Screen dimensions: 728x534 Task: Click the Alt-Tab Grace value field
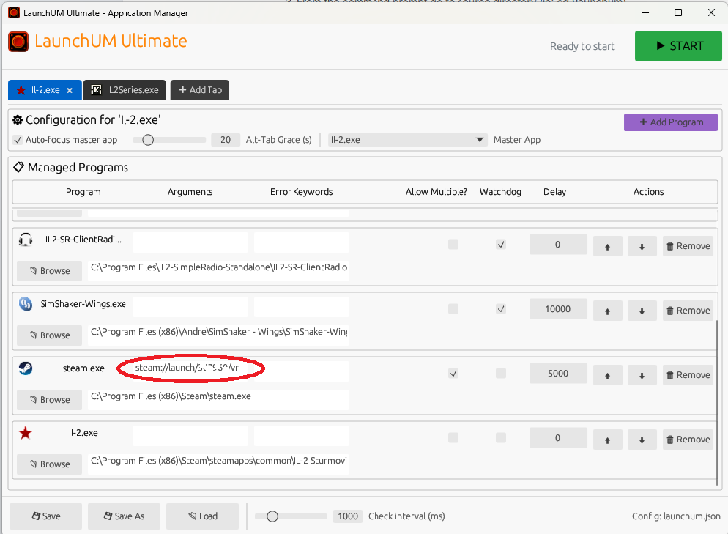[226, 140]
